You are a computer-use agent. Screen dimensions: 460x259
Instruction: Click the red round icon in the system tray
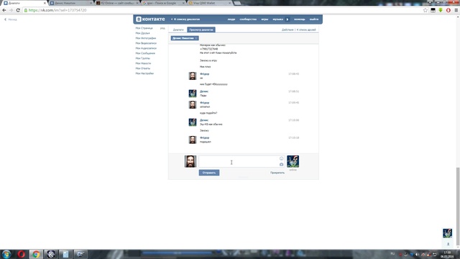[400, 254]
